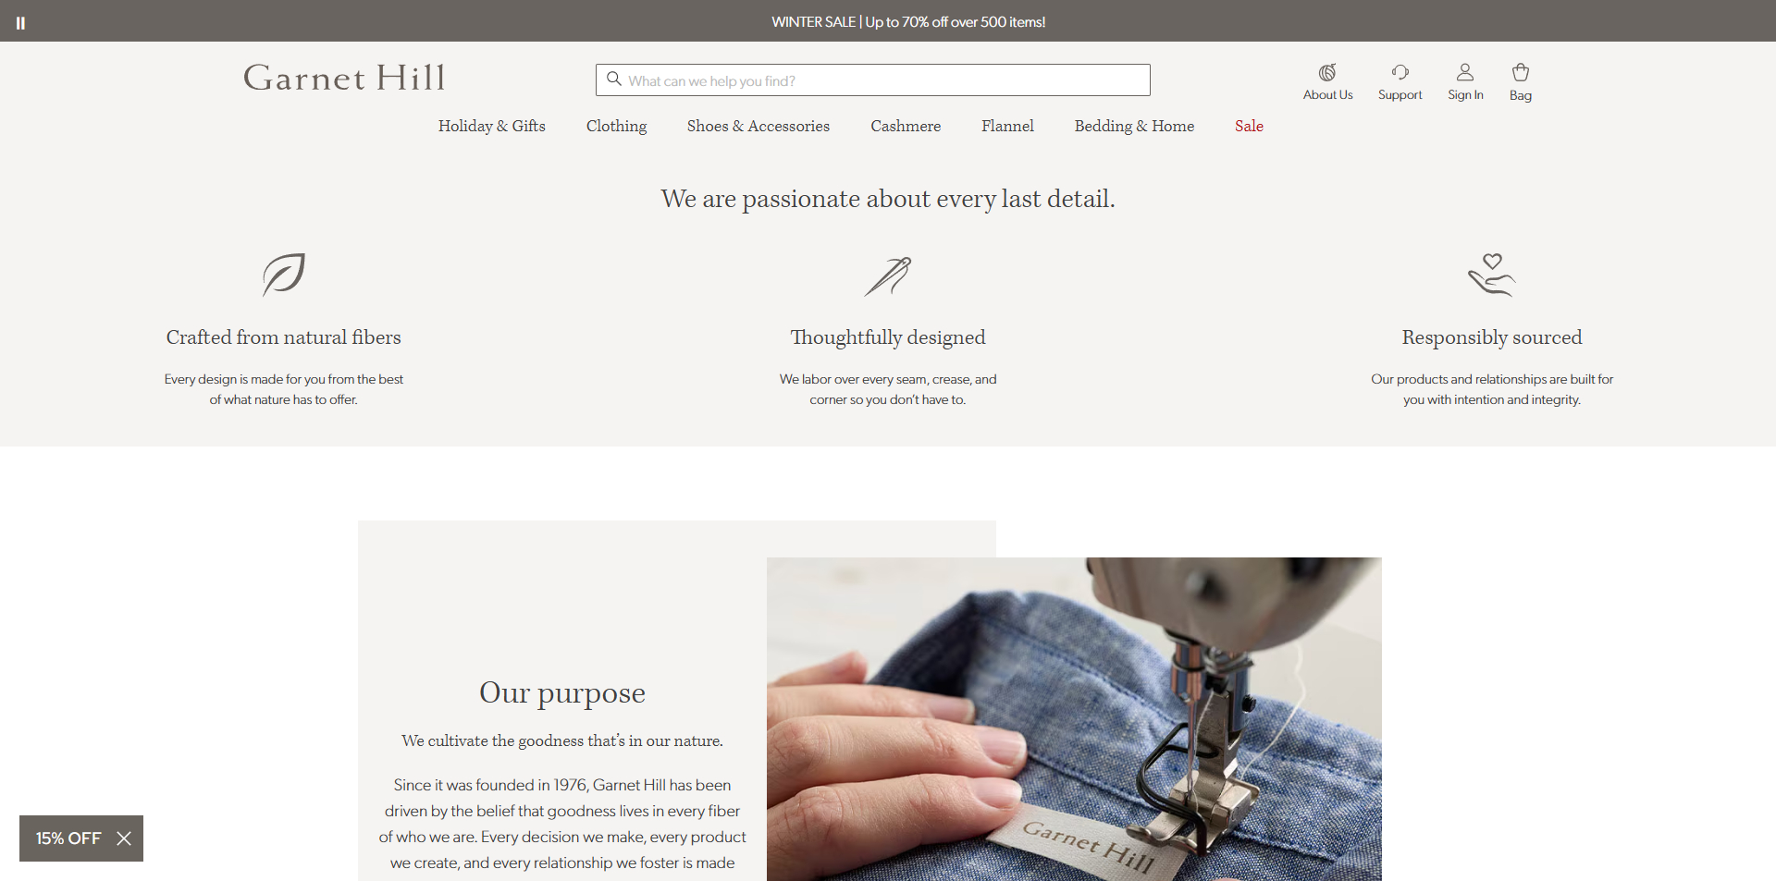
Task: Dismiss the 15% OFF popup
Action: click(x=124, y=838)
